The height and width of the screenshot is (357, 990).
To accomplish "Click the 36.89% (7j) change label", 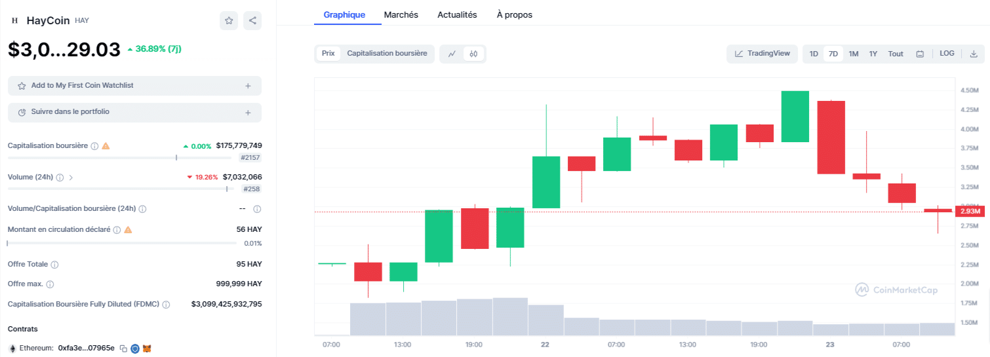I will [x=154, y=49].
